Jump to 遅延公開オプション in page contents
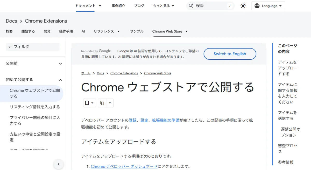311x170 pixels. 291,132
